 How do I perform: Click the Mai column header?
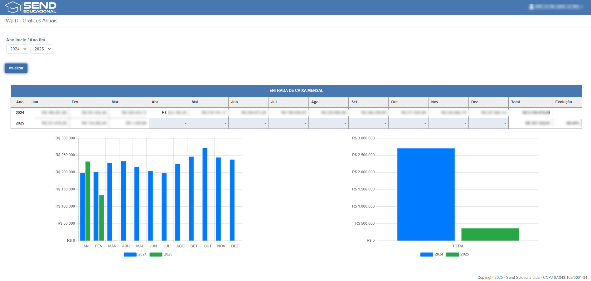pyautogui.click(x=209, y=102)
